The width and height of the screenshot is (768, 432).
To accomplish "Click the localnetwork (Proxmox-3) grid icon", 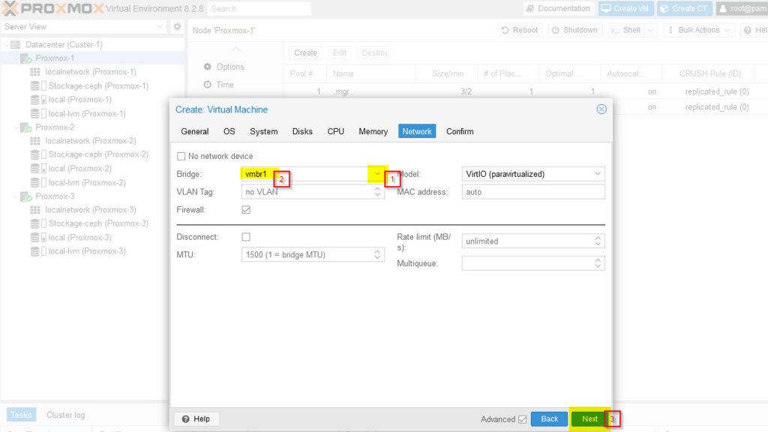I will coord(35,210).
